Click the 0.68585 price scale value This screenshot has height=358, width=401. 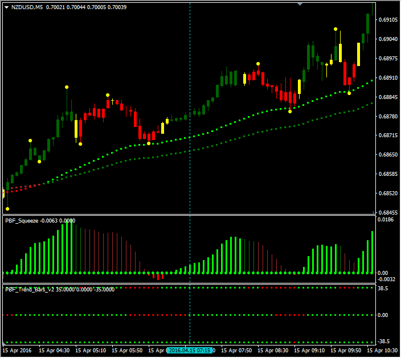388,174
